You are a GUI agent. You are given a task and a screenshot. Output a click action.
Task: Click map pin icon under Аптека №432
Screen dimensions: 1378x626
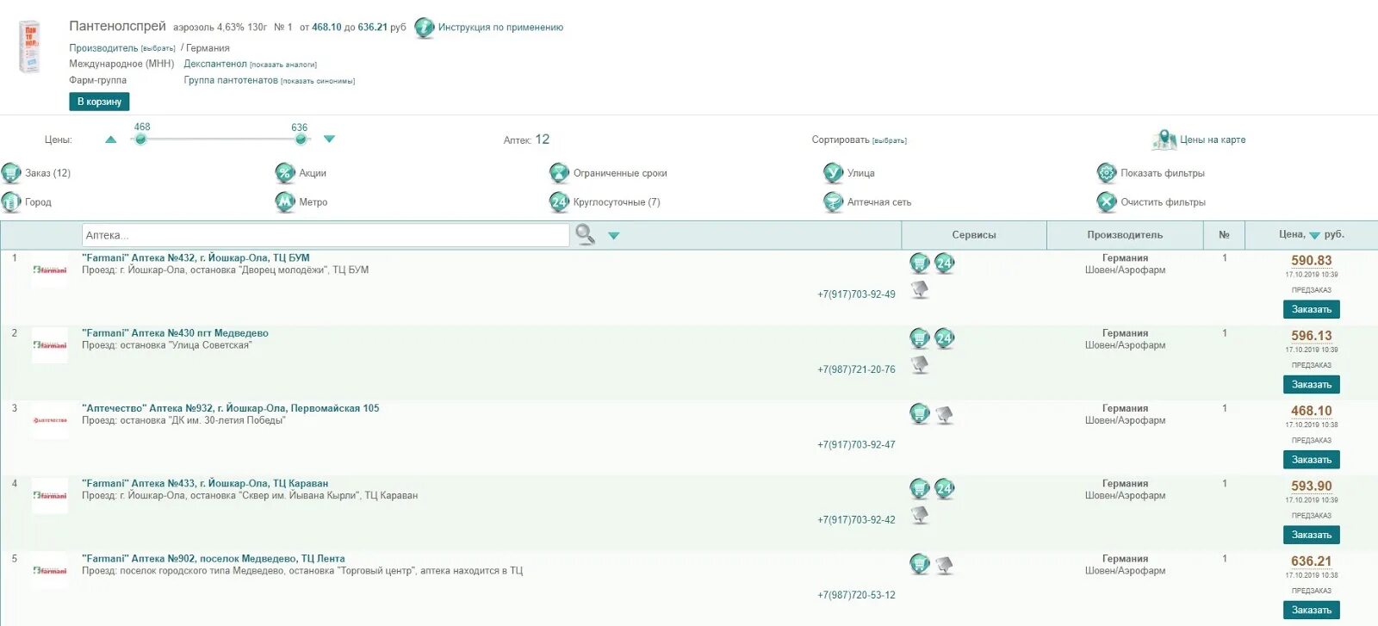920,290
